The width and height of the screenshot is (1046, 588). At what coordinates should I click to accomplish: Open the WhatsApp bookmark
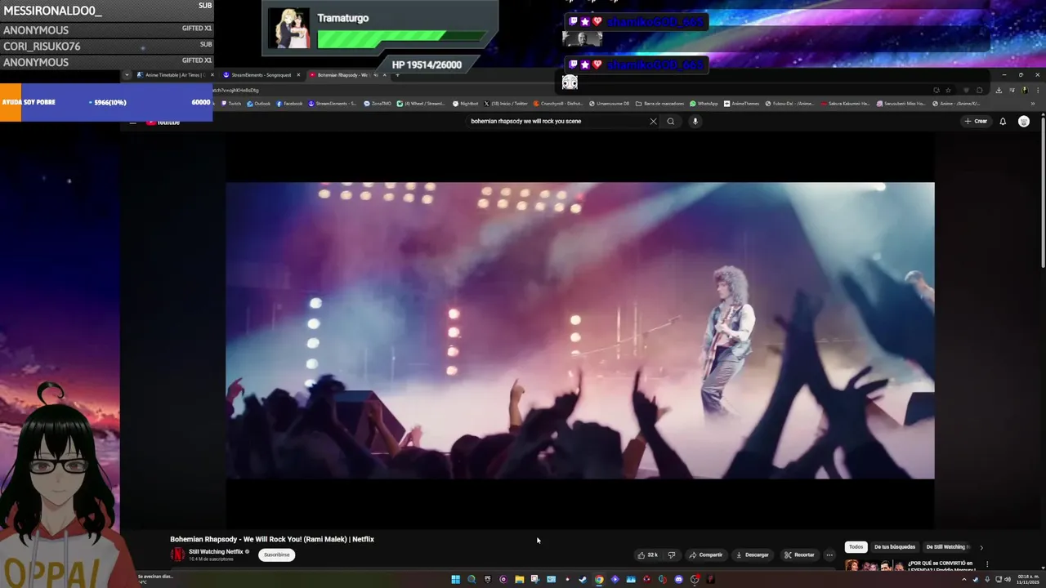pyautogui.click(x=704, y=104)
